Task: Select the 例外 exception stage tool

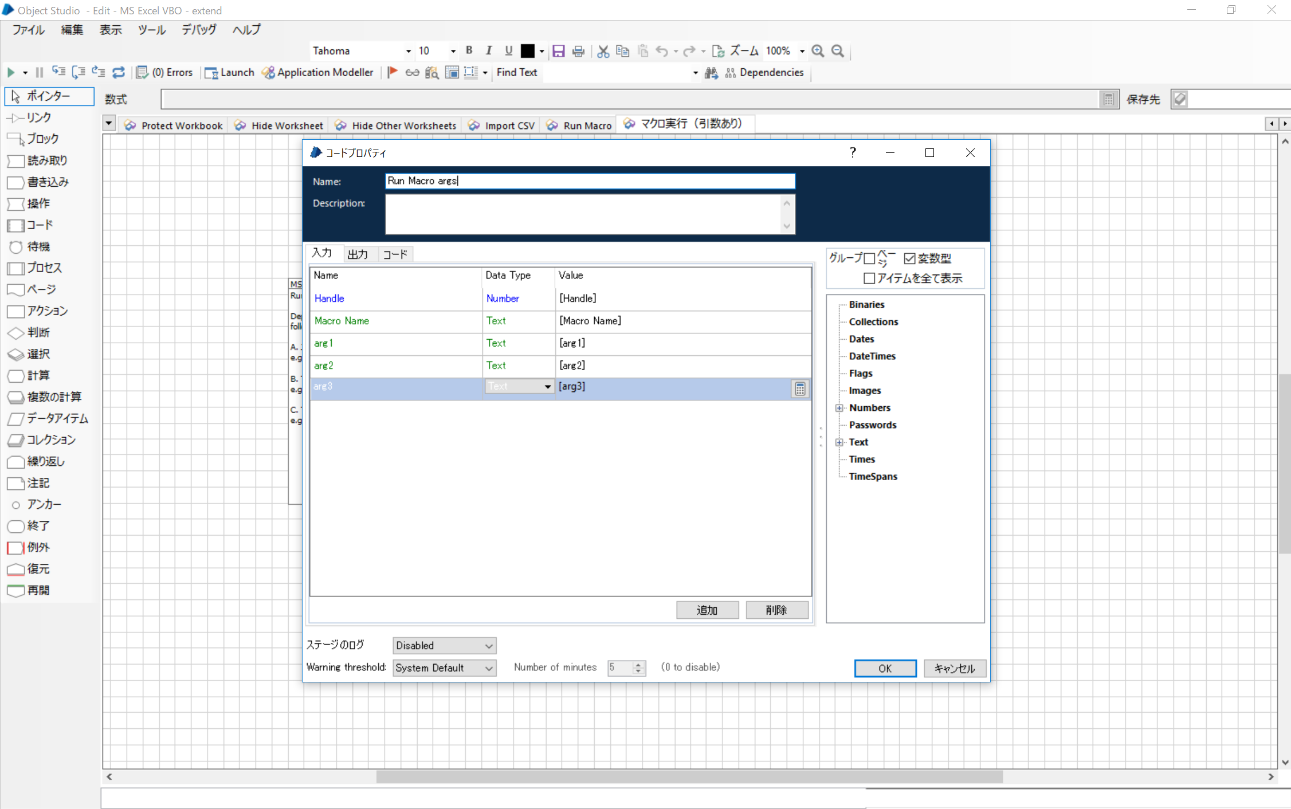Action: 30,547
